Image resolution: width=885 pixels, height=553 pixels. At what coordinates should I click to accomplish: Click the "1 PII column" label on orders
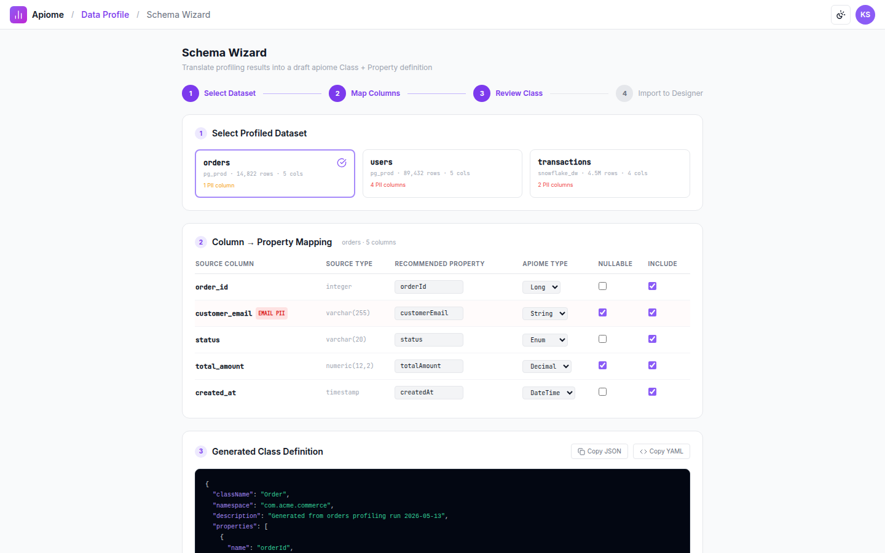(x=219, y=186)
